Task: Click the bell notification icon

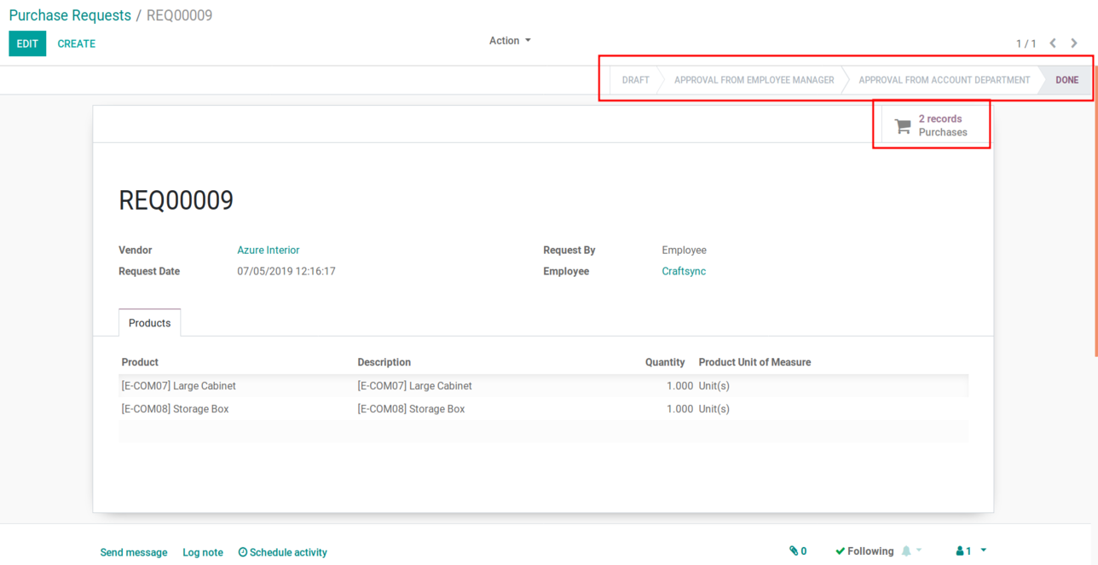Action: tap(906, 551)
